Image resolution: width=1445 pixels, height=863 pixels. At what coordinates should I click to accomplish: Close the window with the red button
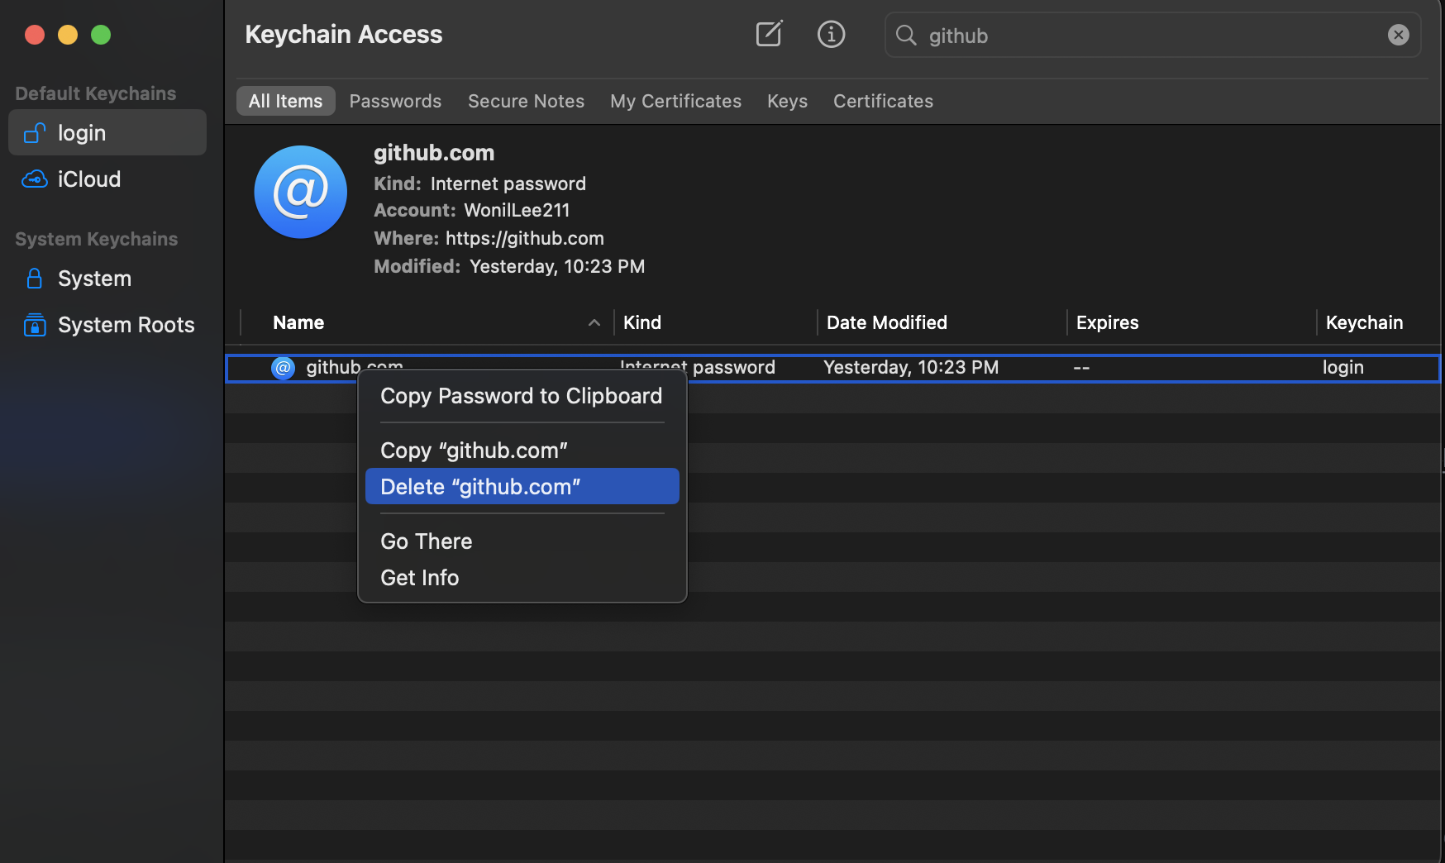35,35
